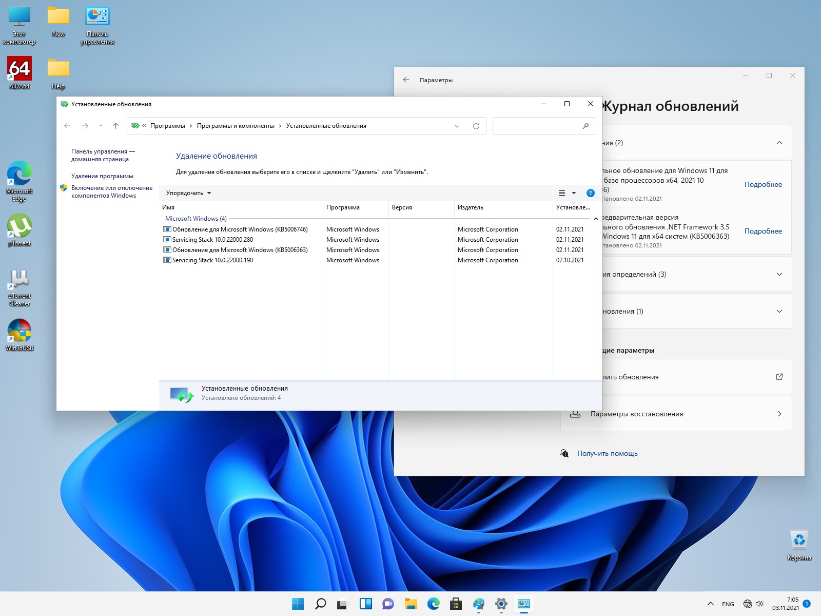The height and width of the screenshot is (616, 821).
Task: Click the back navigation arrow in Explorer
Action: (x=67, y=126)
